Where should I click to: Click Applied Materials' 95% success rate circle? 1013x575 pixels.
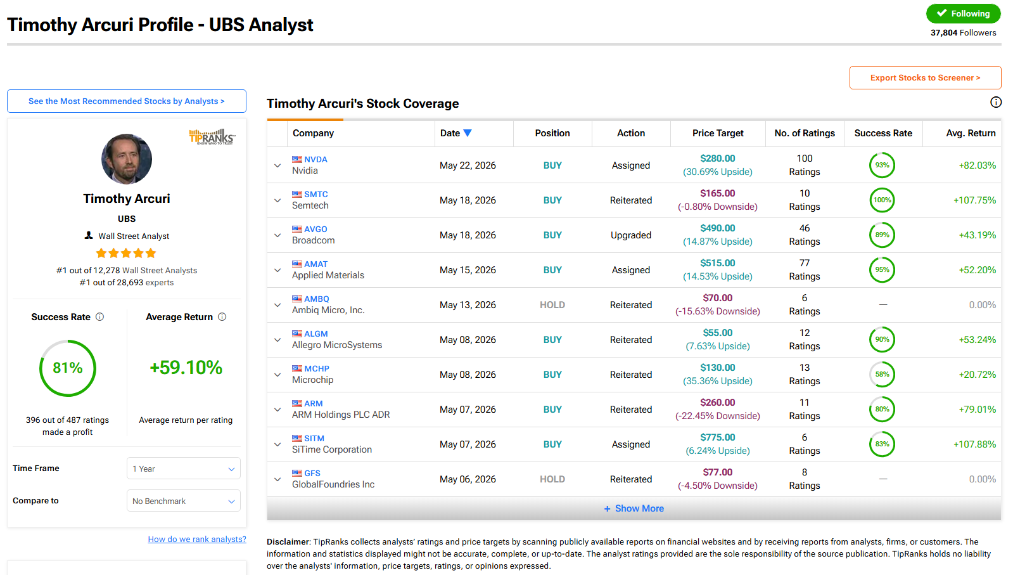882,270
